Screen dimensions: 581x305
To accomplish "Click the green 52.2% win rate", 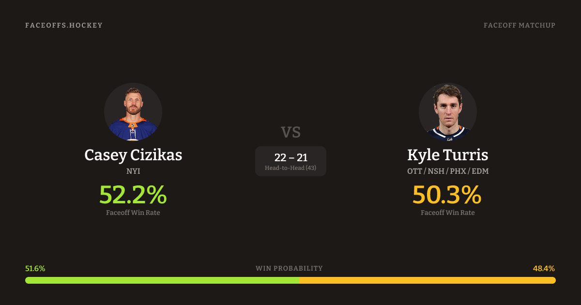I will coord(133,195).
